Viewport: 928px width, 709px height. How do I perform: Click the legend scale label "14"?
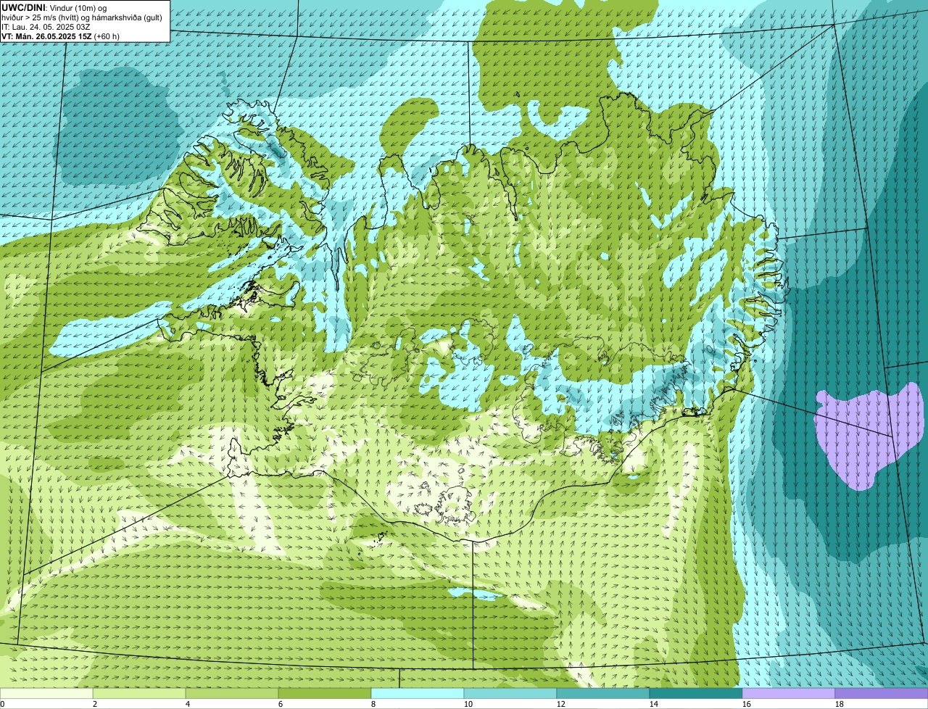point(654,704)
